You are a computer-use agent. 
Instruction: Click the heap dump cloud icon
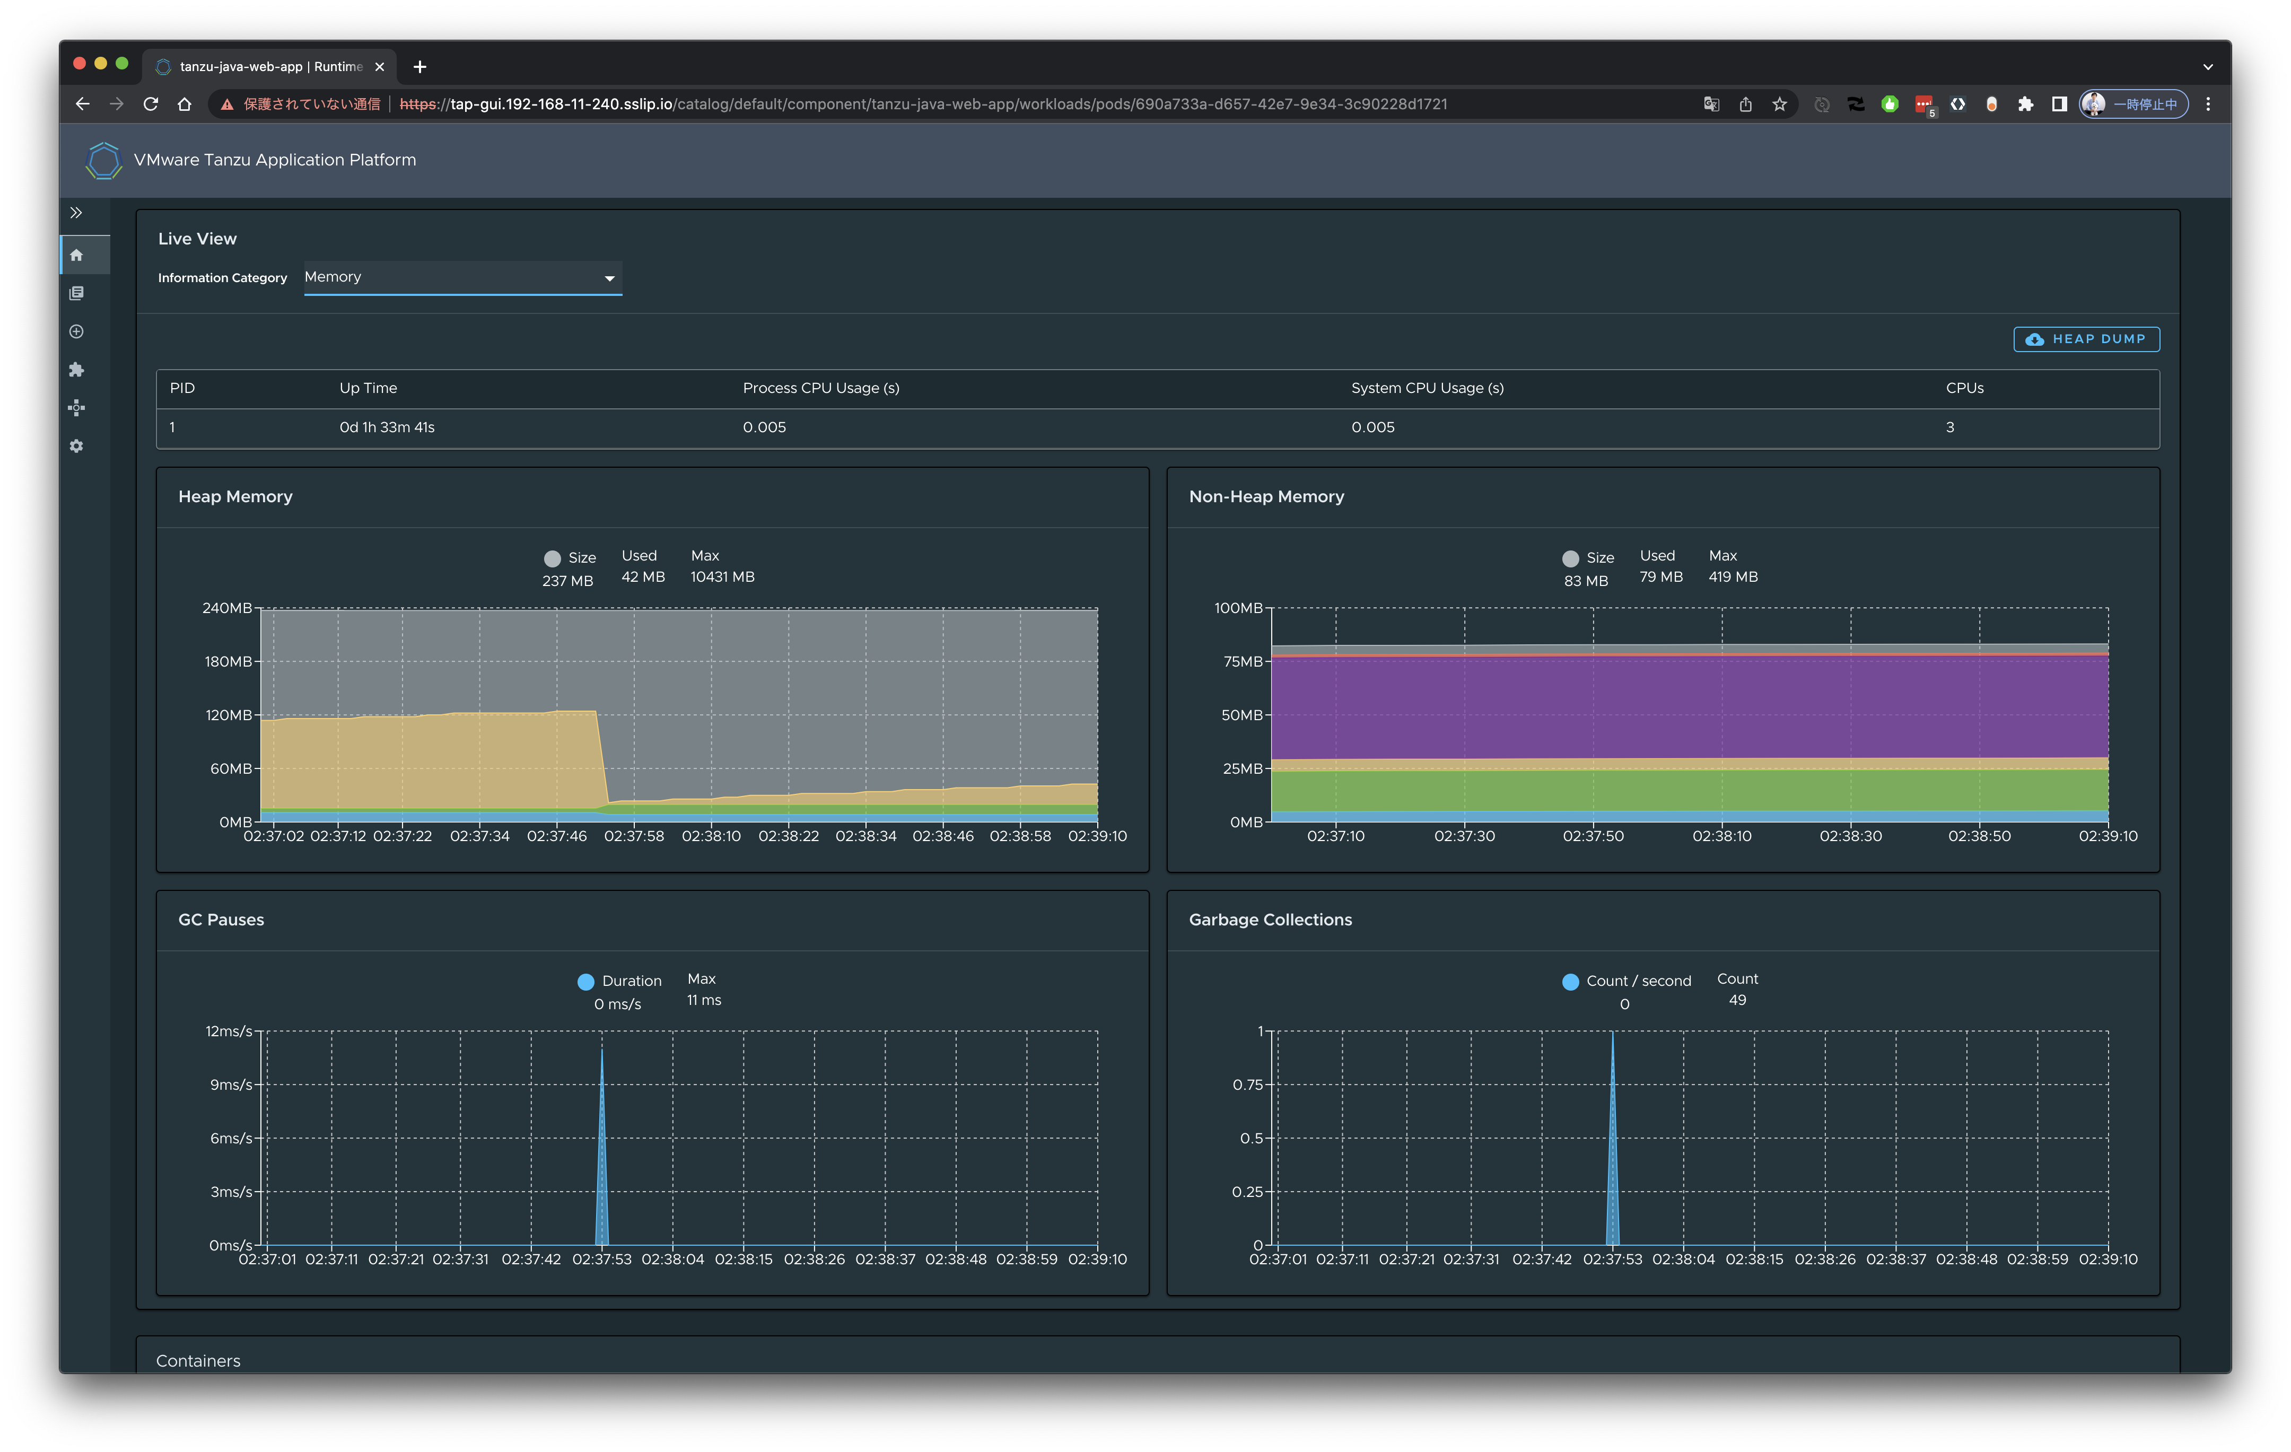pos(2035,339)
